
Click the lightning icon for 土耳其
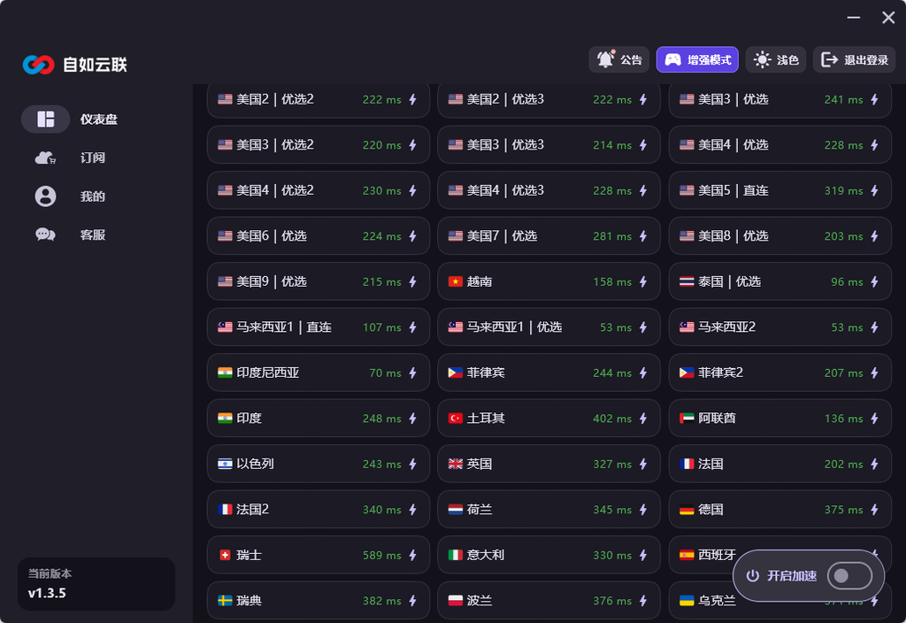pos(643,419)
